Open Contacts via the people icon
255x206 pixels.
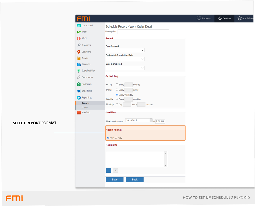click(x=78, y=64)
